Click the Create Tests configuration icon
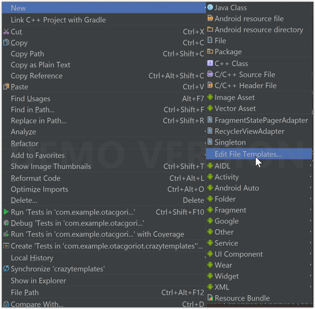Viewport: 315px width, 309px height. pos(6,246)
